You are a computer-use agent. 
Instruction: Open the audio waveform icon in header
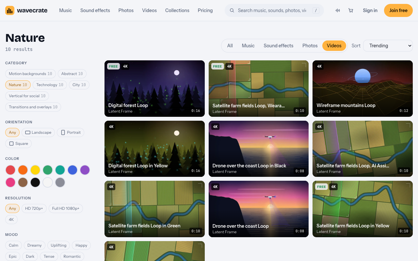(338, 10)
